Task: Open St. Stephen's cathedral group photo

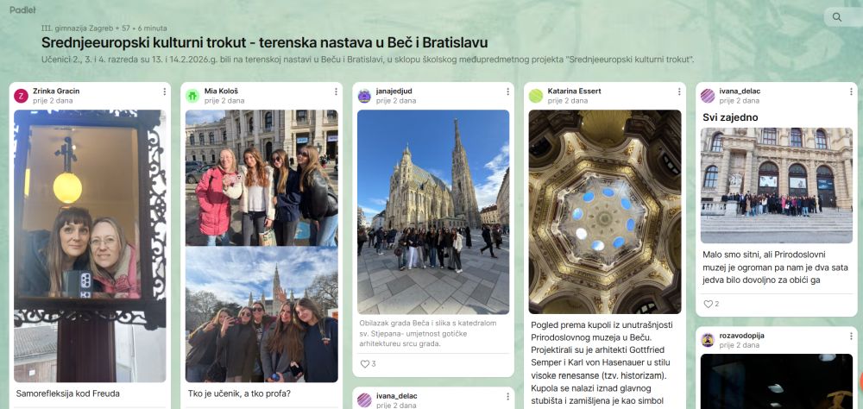Action: (433, 212)
